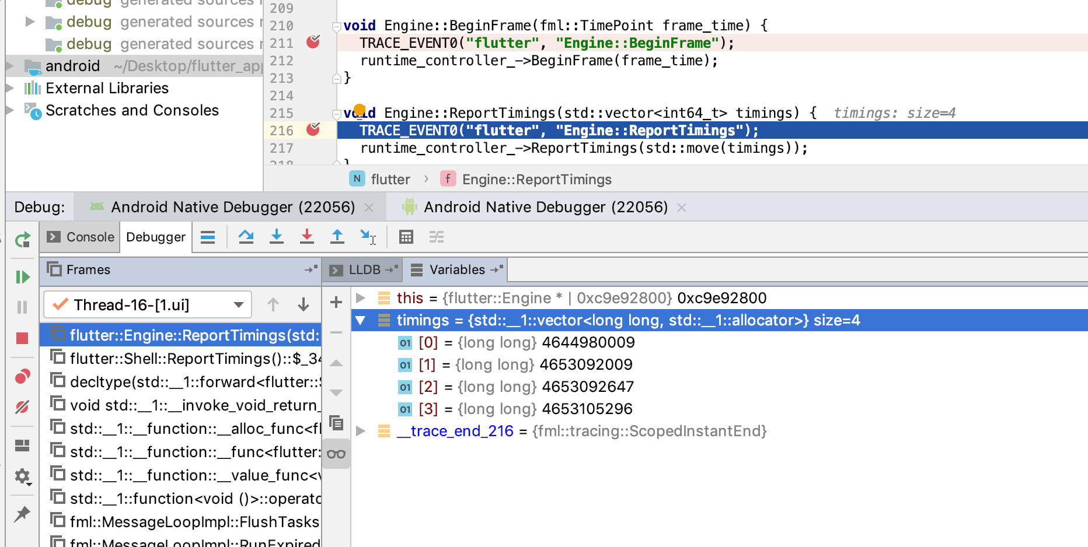Click the Step Into icon
The height and width of the screenshot is (547, 1088).
click(276, 237)
